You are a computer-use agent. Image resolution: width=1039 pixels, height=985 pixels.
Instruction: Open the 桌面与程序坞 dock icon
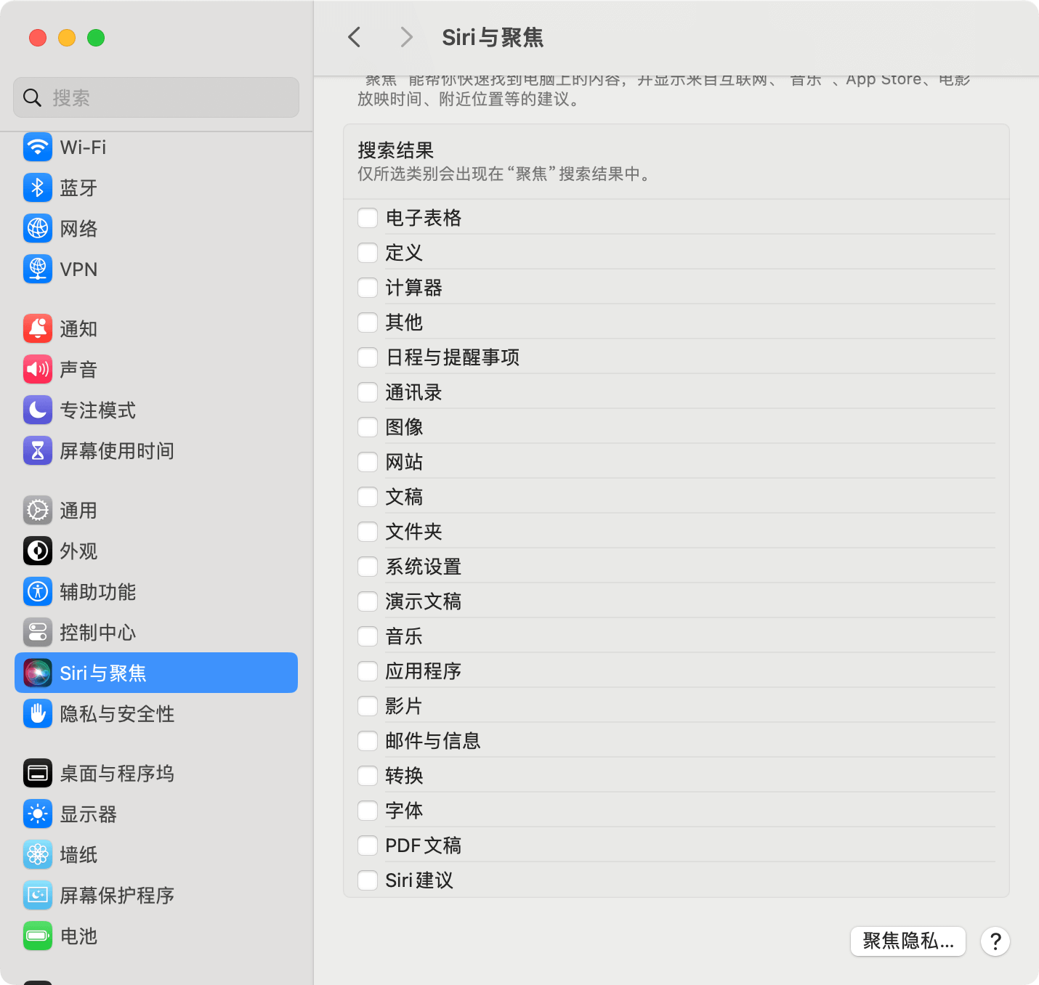[x=38, y=774]
